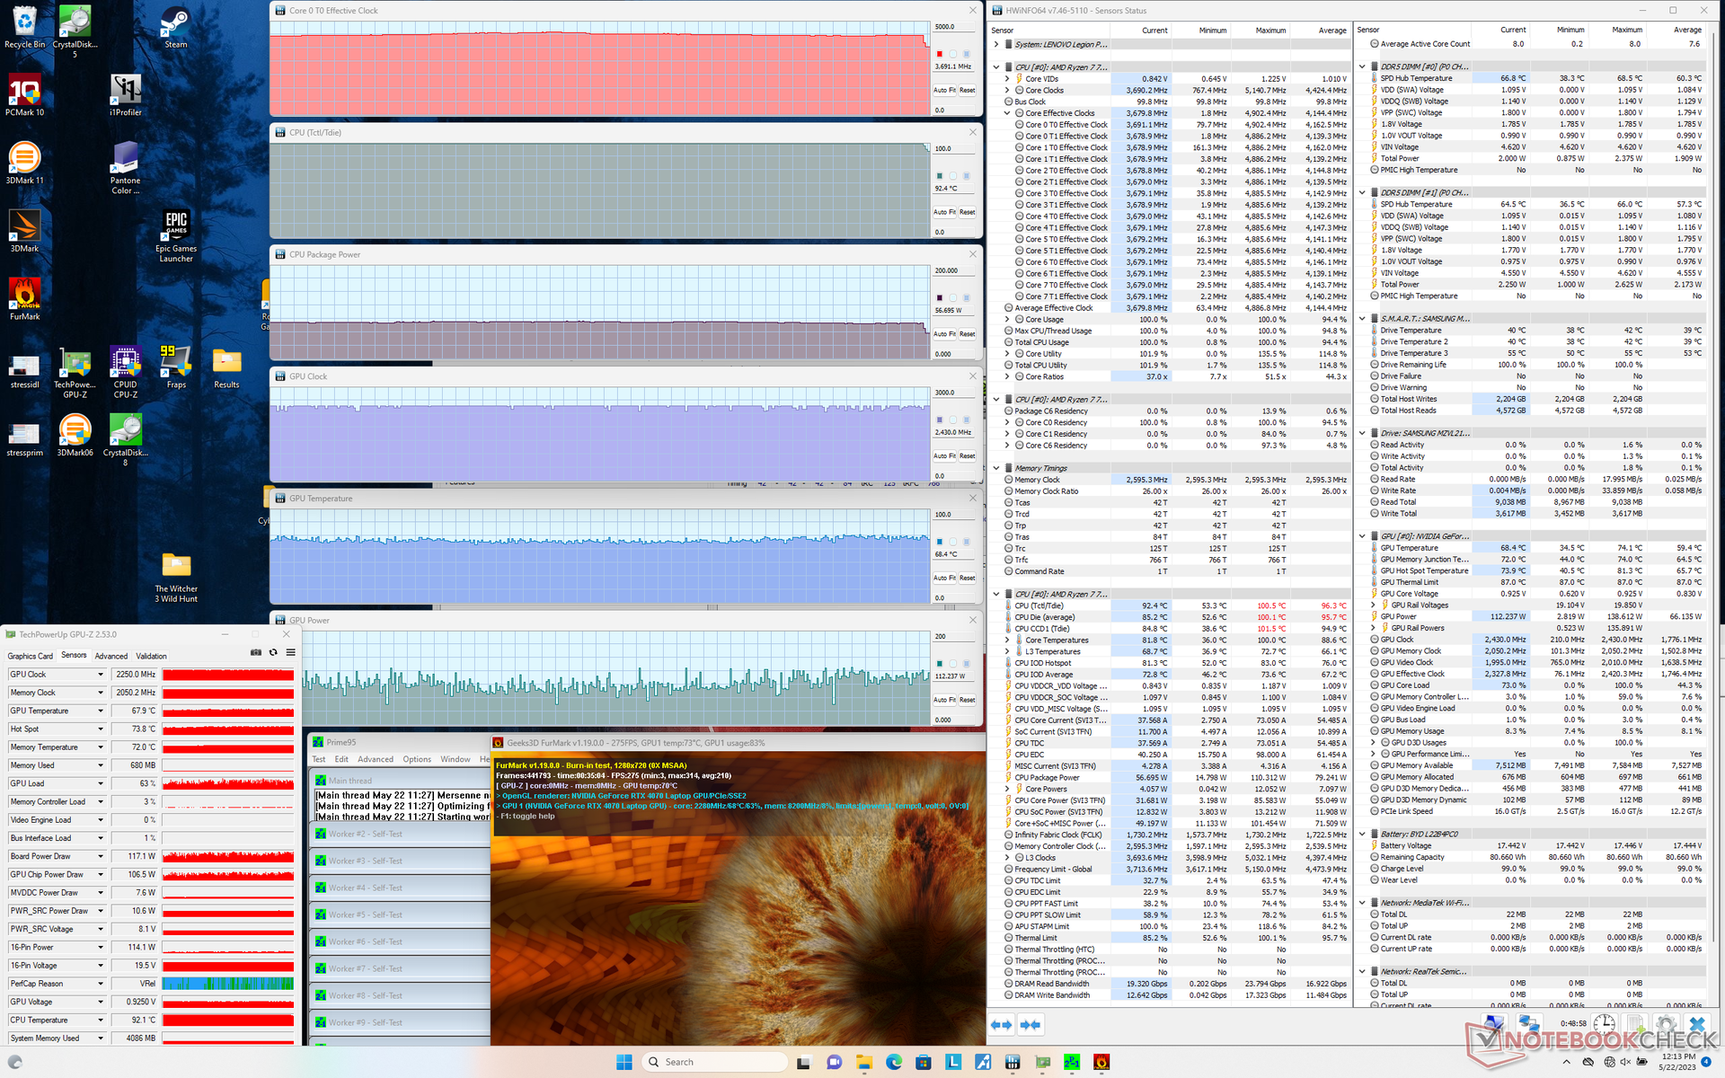Collapse the Memory Timings sensor group
The height and width of the screenshot is (1078, 1725).
pos(996,468)
